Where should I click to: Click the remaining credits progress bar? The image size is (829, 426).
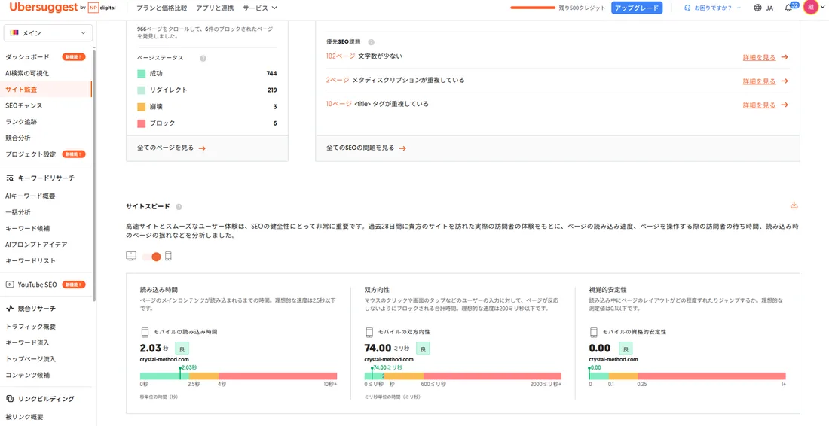click(533, 8)
